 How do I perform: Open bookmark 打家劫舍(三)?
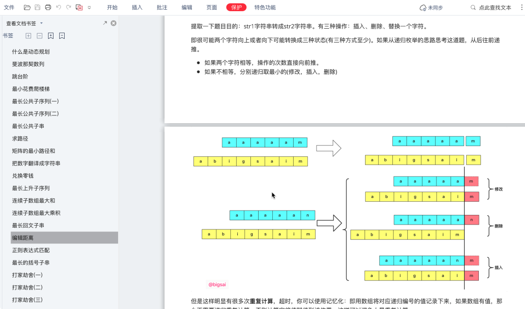click(27, 300)
